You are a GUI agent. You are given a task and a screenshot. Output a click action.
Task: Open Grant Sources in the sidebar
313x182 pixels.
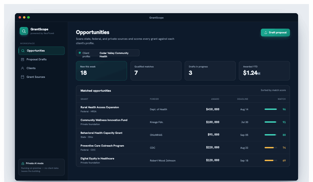pos(42,77)
